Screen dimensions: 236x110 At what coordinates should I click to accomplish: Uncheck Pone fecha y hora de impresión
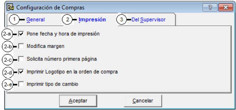click(x=21, y=34)
